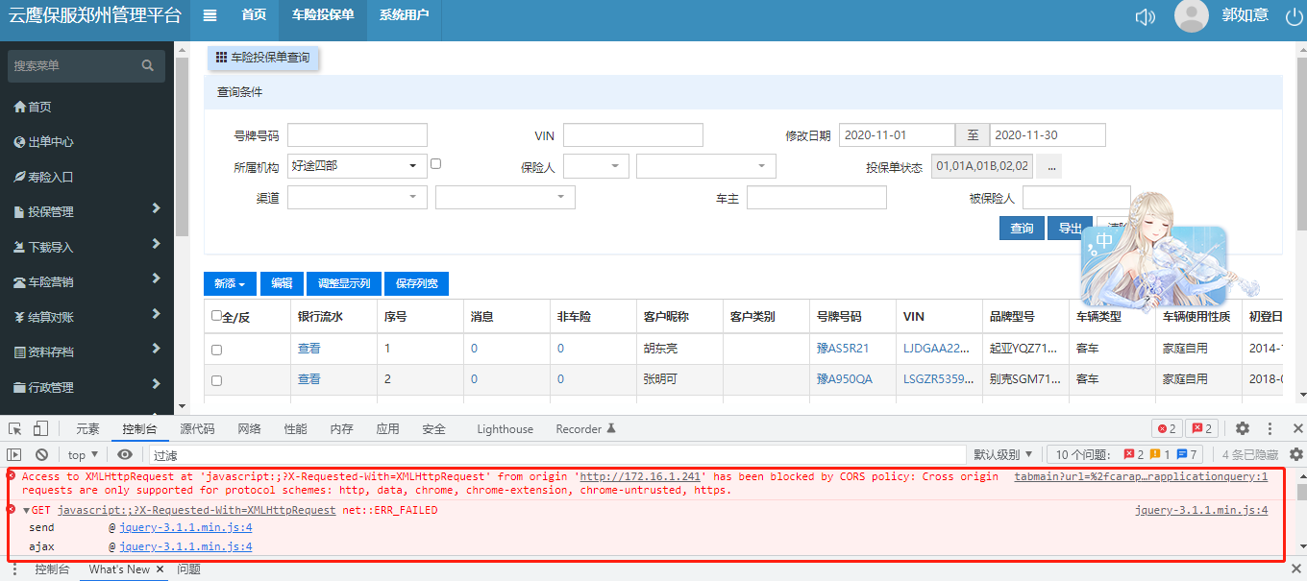Click 查看 link in 张明可 row
The image size is (1307, 581).
(x=309, y=379)
